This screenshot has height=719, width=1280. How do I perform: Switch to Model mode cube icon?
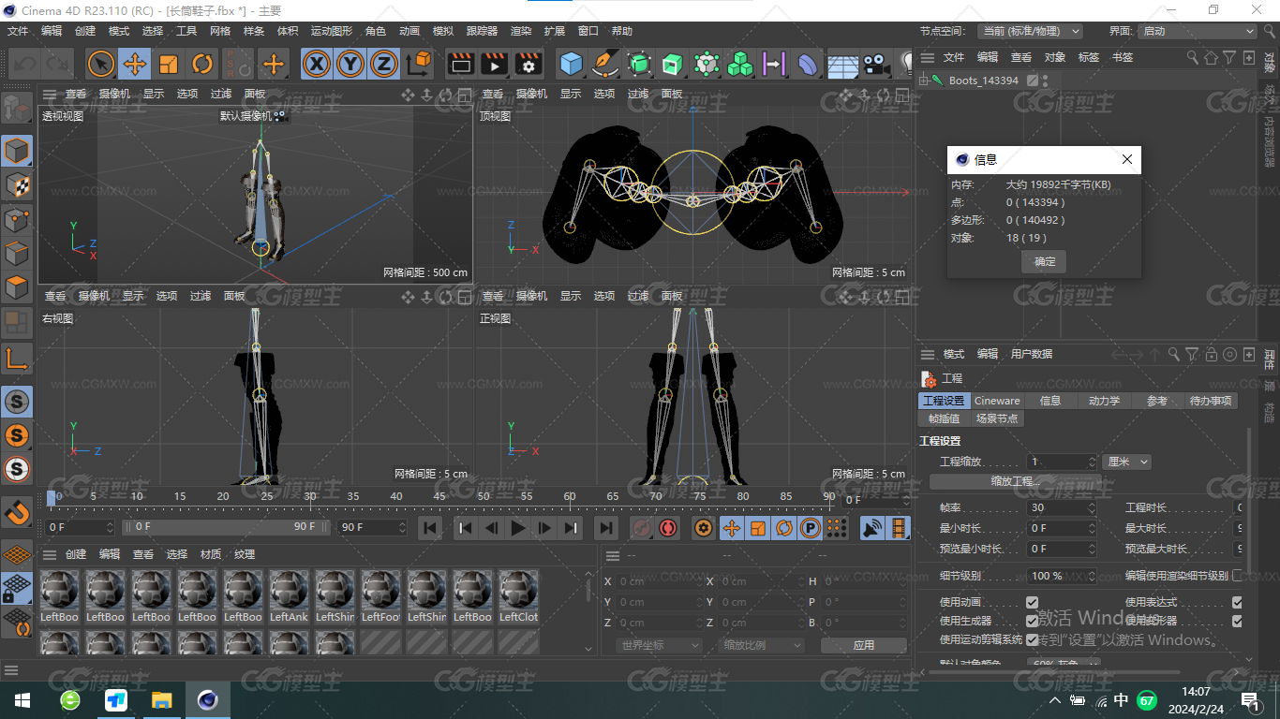coord(17,151)
